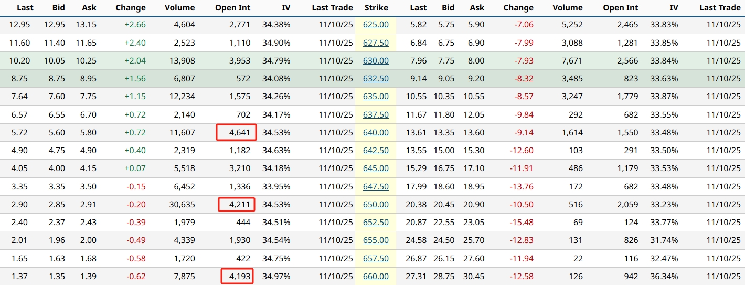Sort by the Strike column header

(x=376, y=7)
